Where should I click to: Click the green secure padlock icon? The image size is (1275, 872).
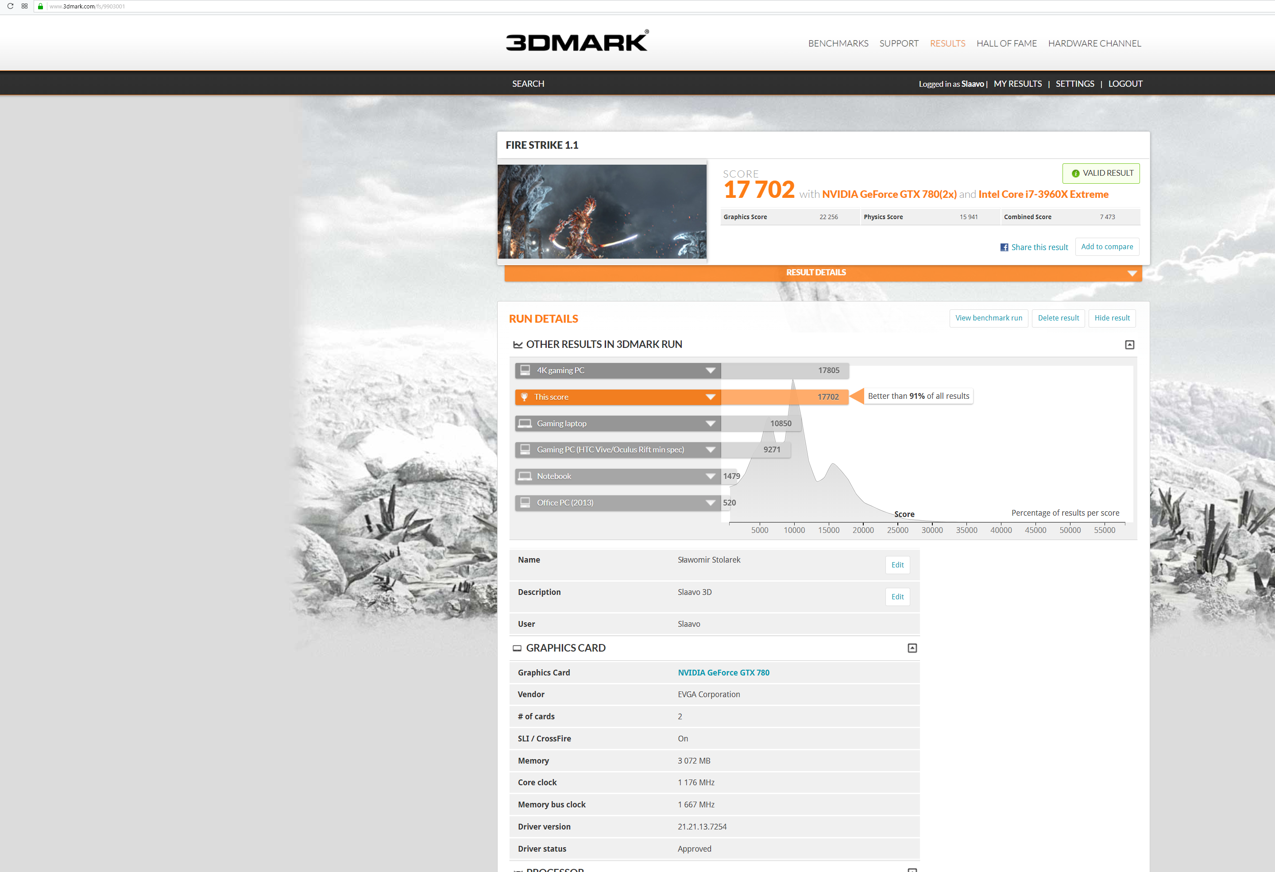point(40,6)
